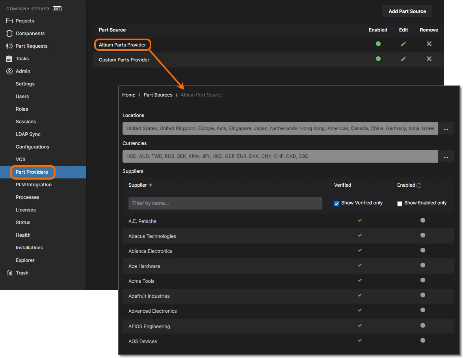Open Status page
Viewport: 463px width, 358px height.
[23, 223]
